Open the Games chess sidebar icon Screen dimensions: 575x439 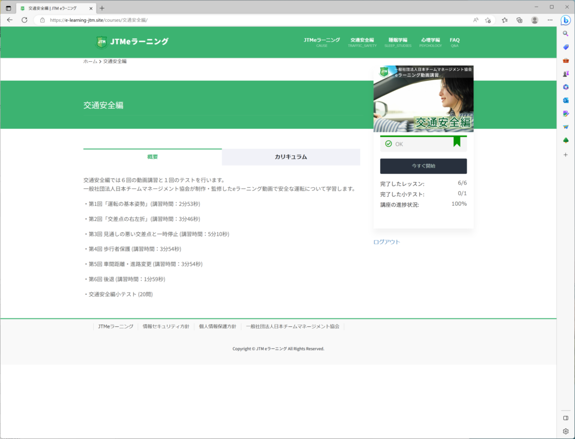point(565,73)
